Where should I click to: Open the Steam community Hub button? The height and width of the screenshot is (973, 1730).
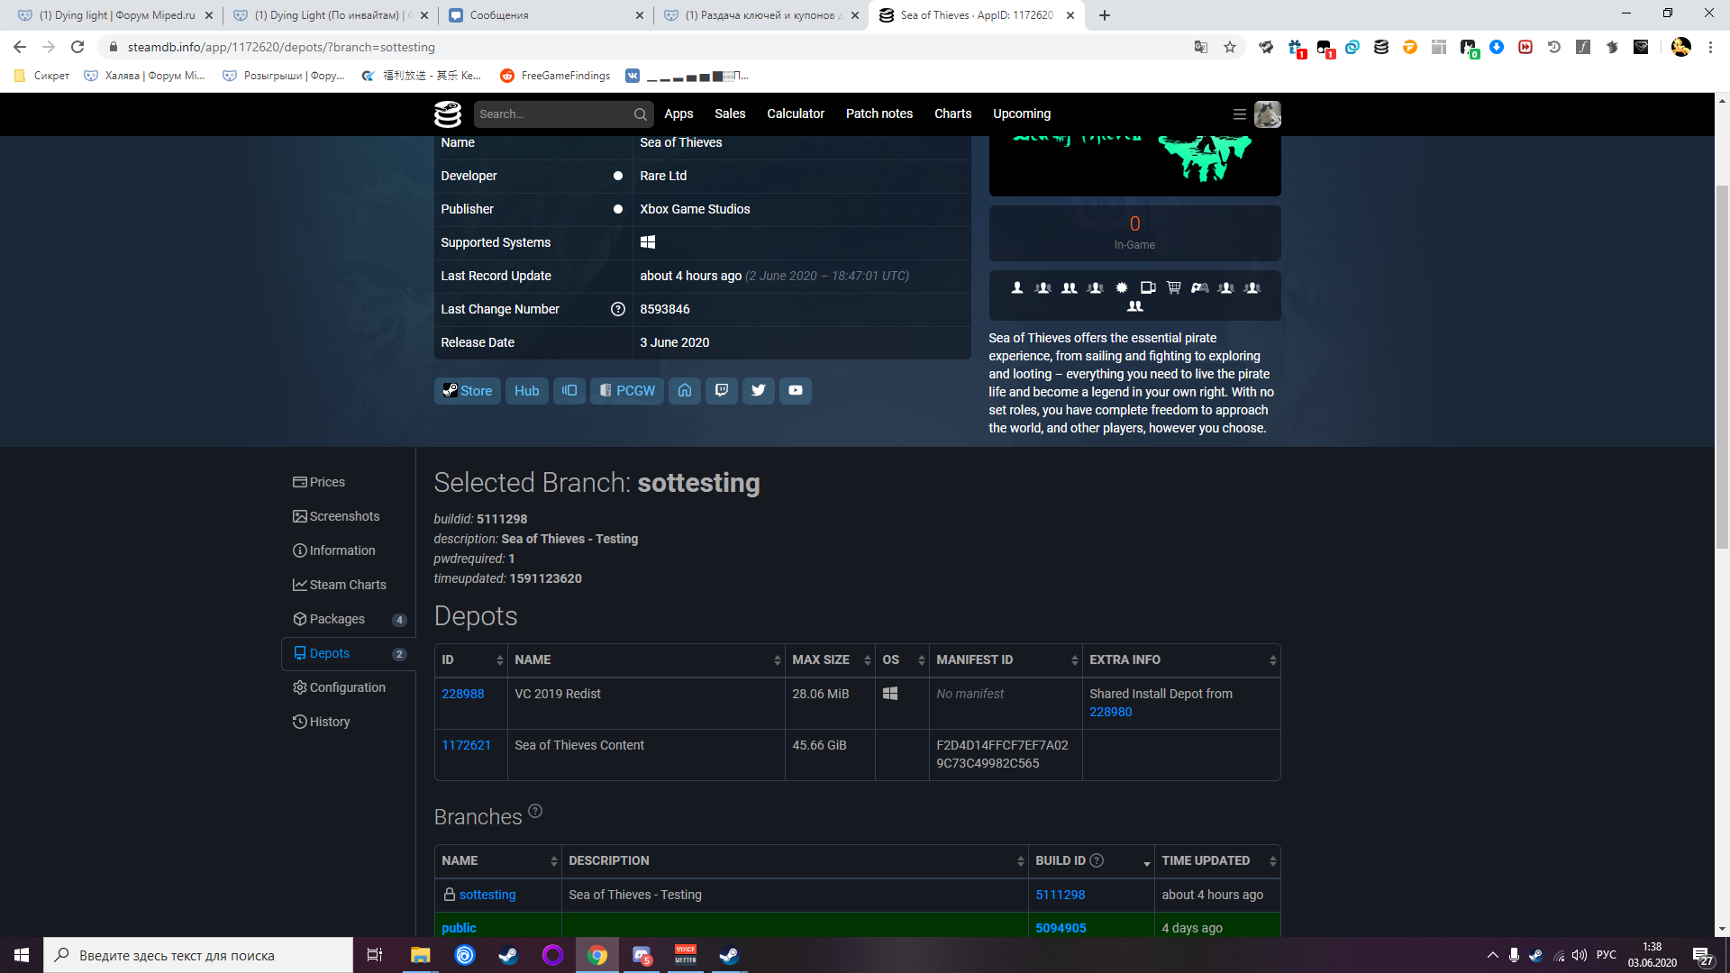click(x=527, y=391)
